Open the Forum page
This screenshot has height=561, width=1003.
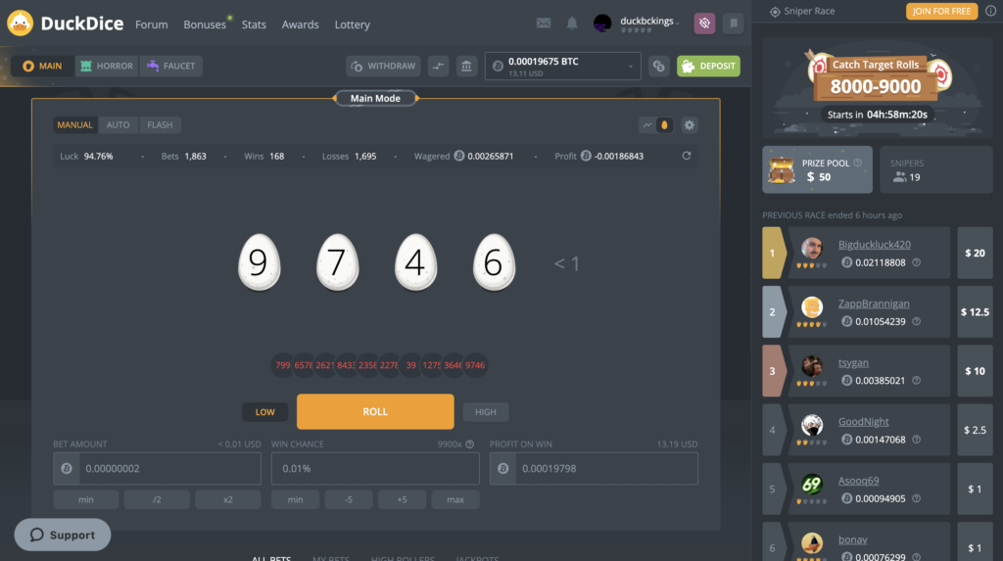click(152, 24)
